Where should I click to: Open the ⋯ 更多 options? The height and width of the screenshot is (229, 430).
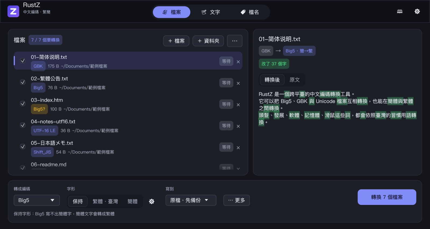[236, 200]
